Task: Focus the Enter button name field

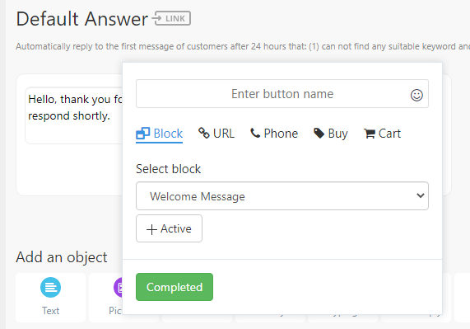Action: coord(282,94)
